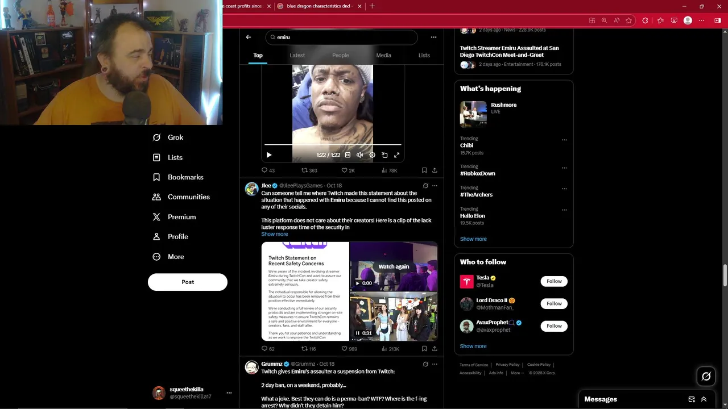728x409 pixels.
Task: Switch to the Media tab
Action: 383,55
